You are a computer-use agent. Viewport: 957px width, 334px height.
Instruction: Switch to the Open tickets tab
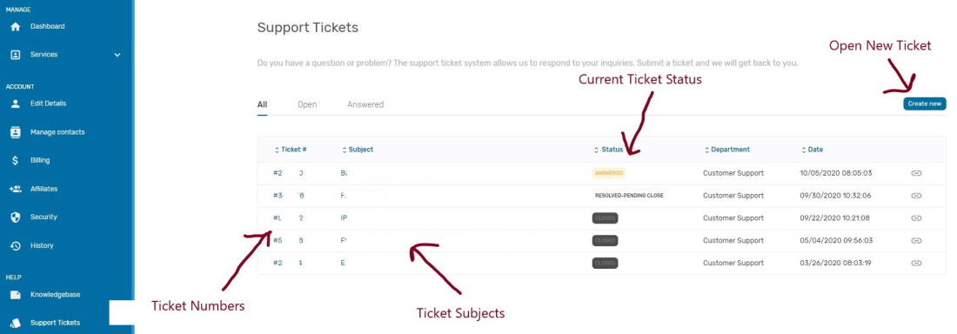coord(307,104)
